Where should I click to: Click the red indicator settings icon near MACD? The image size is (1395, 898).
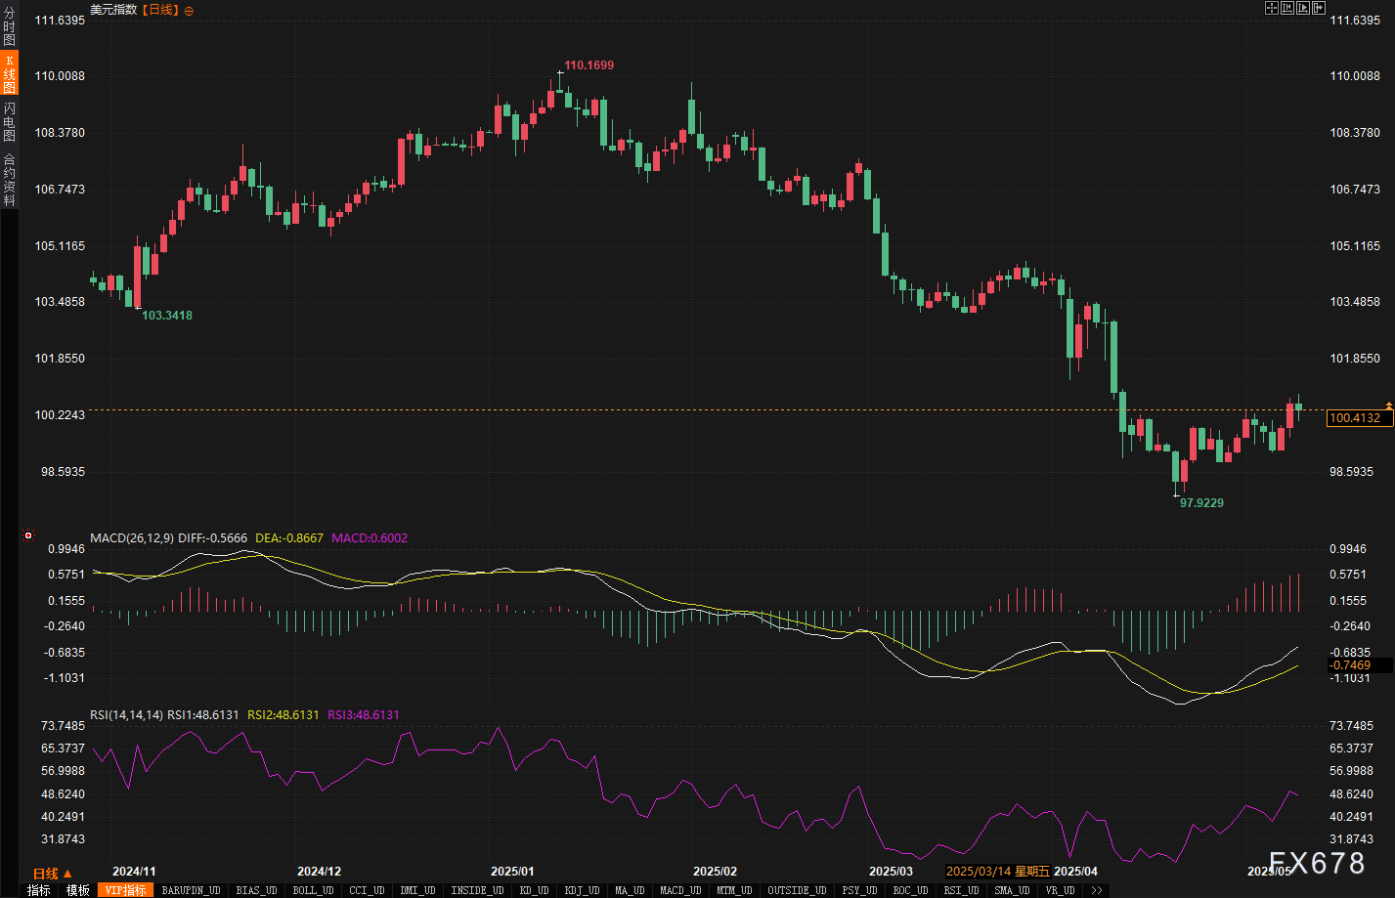(x=28, y=535)
